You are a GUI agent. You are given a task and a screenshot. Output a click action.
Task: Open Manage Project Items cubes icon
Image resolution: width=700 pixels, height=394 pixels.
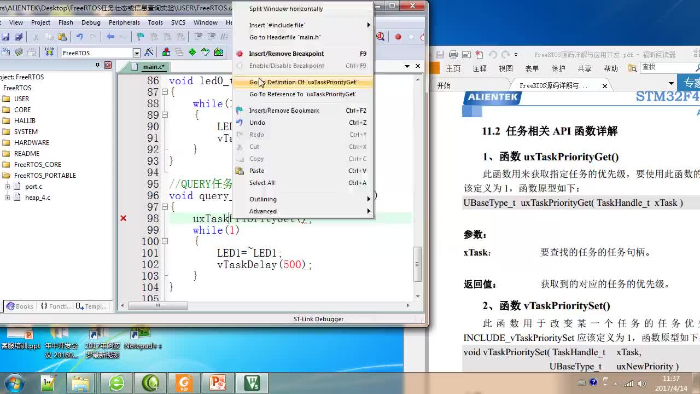point(166,53)
